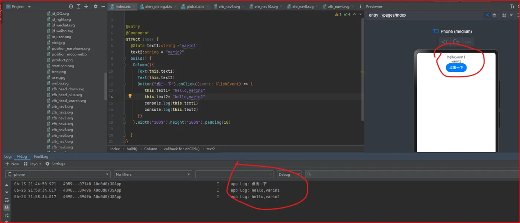520x223 pixels.
Task: Click Phone (medium) device label
Action: coord(456,31)
